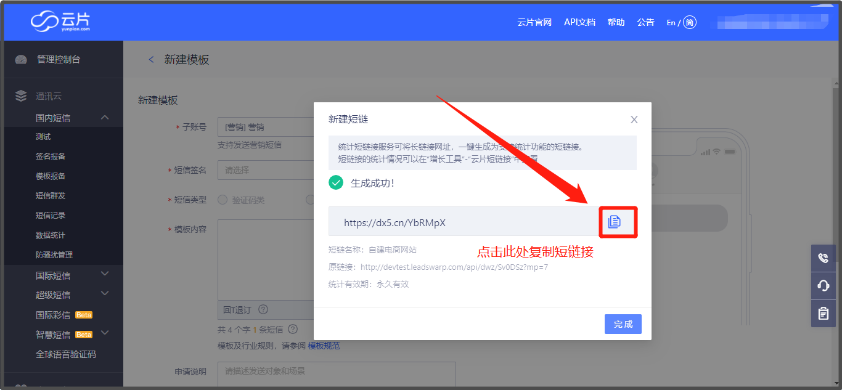The image size is (842, 390).
Task: Open the 子账号 dropdown
Action: click(266, 127)
